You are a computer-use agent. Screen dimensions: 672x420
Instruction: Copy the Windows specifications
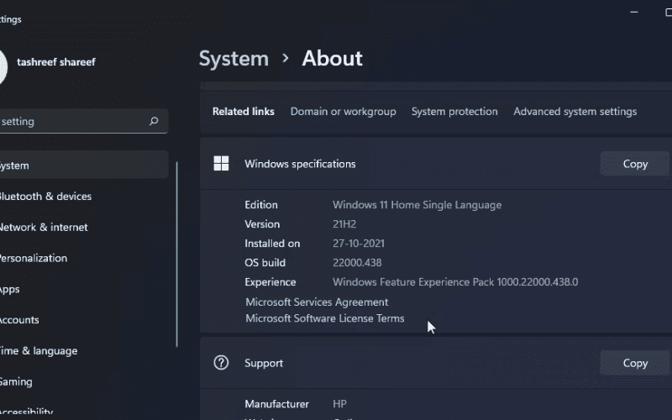[x=635, y=164]
